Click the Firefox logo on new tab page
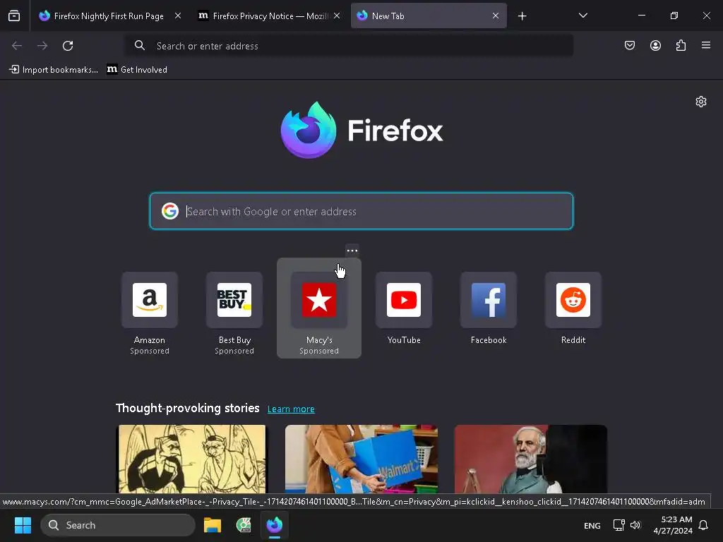This screenshot has width=723, height=542. pyautogui.click(x=361, y=130)
